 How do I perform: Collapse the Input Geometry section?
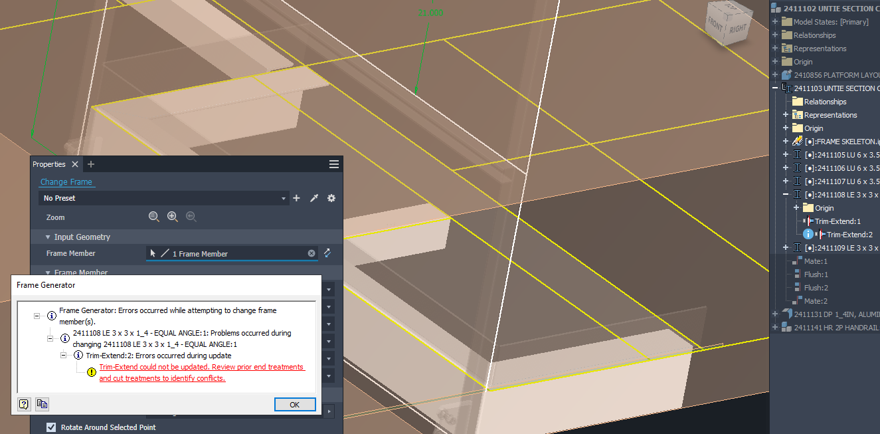(x=47, y=237)
